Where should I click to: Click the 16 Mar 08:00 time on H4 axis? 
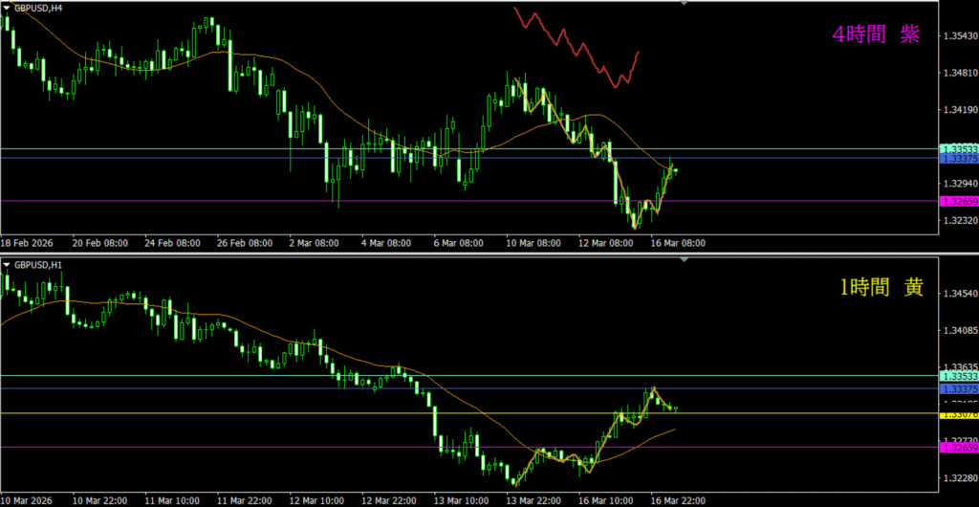(677, 244)
